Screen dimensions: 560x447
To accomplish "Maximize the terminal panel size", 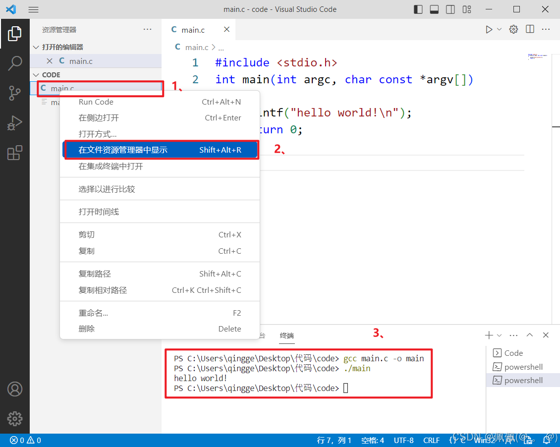I will click(x=530, y=335).
